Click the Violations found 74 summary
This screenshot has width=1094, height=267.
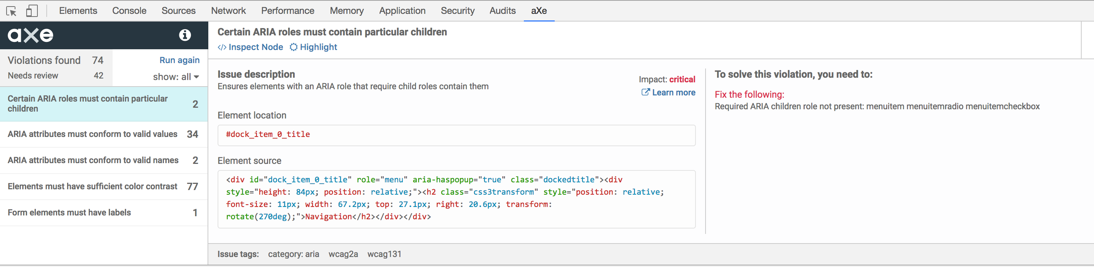point(56,60)
